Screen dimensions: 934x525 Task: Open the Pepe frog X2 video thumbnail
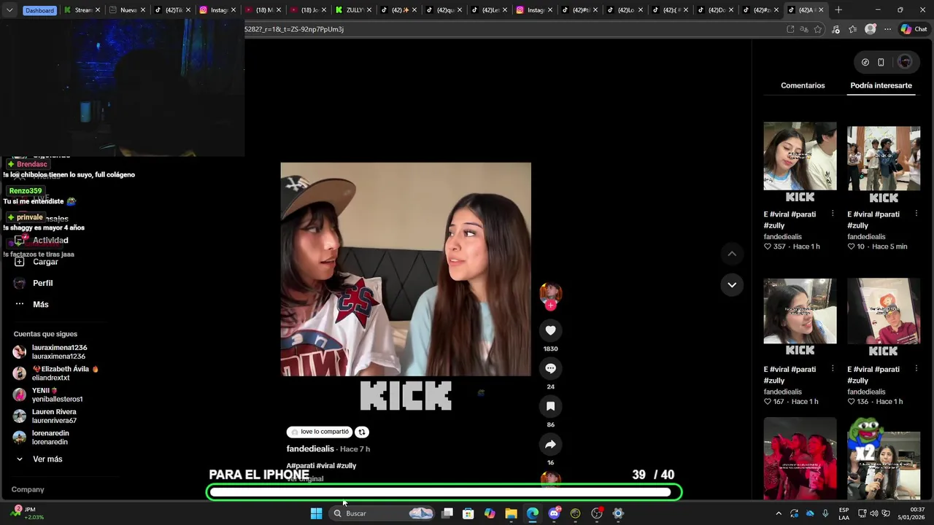click(884, 458)
